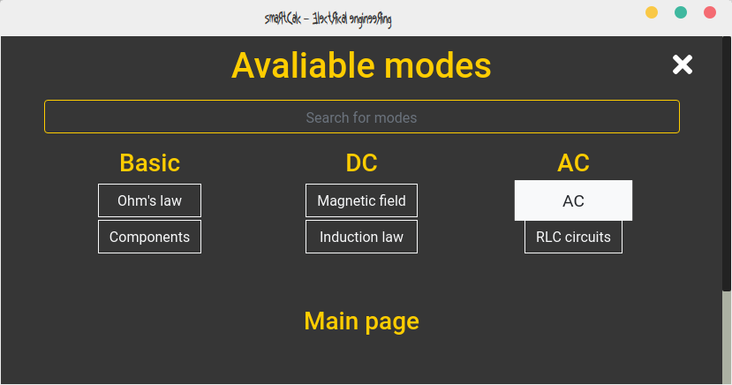Click the red window control button
732x385 pixels.
pos(710,12)
